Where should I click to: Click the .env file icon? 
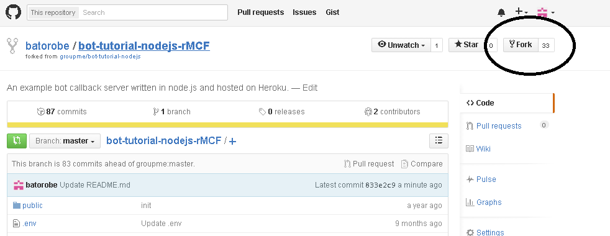coord(16,224)
